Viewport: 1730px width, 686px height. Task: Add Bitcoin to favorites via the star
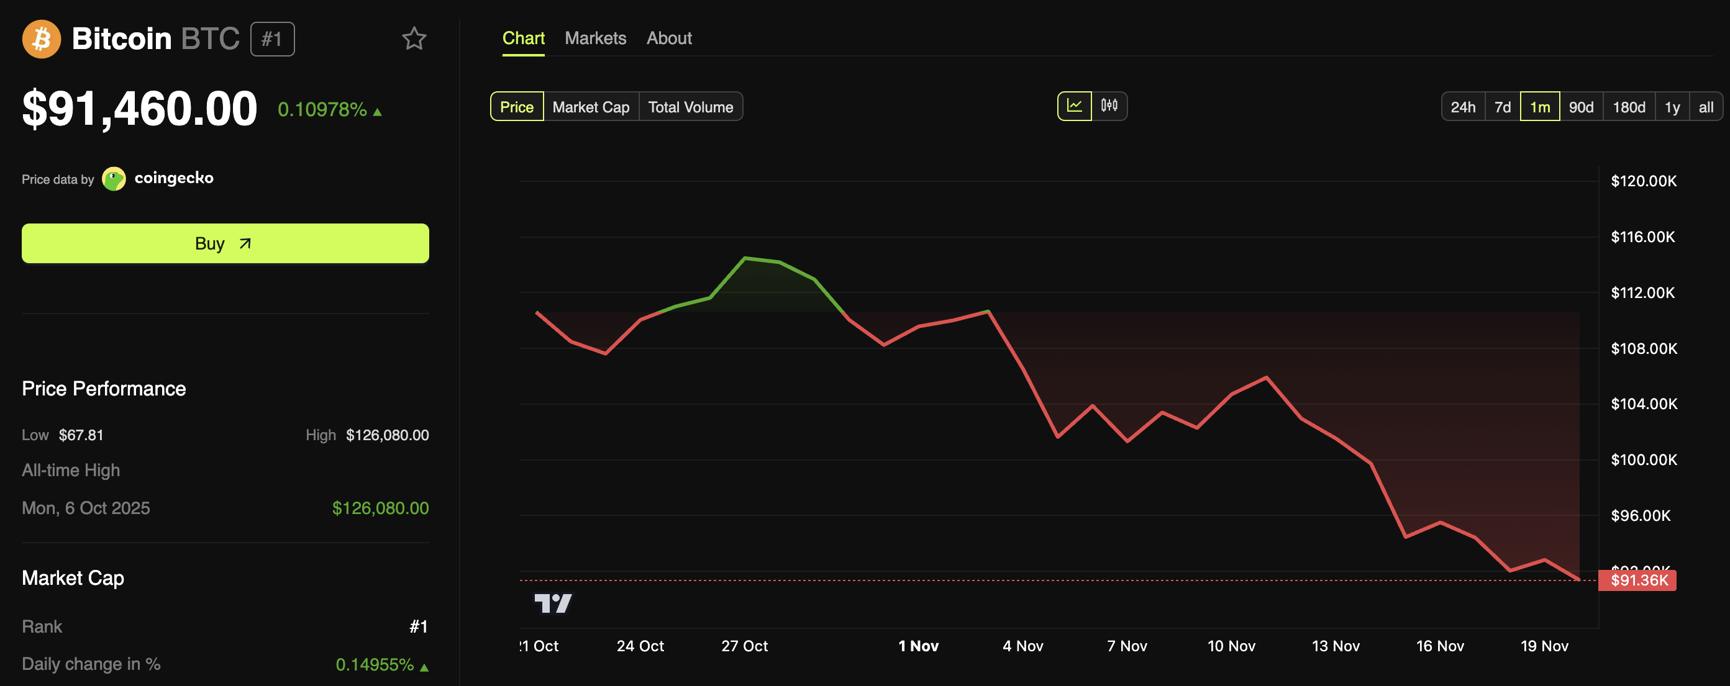pyautogui.click(x=414, y=38)
